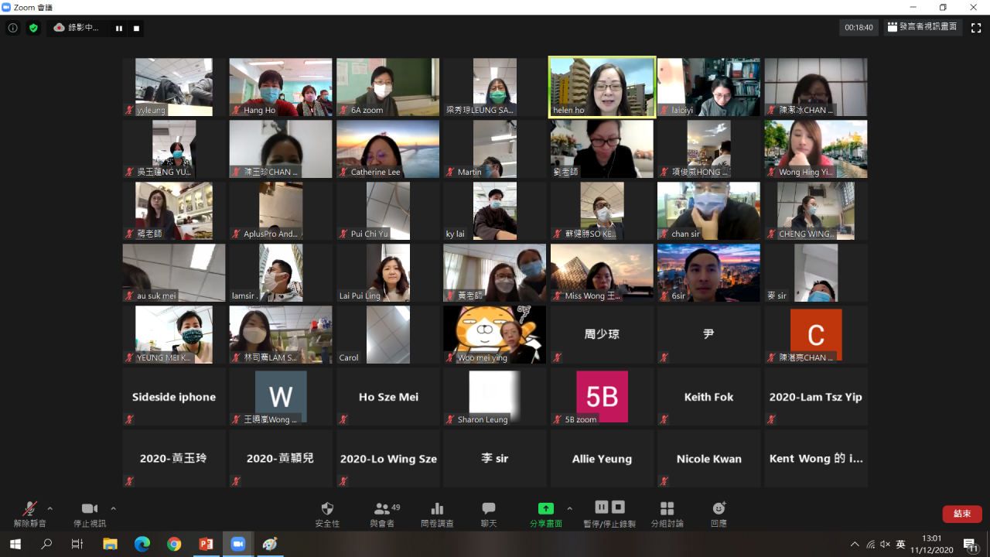The width and height of the screenshot is (990, 557).
Task: Expand video options arrow beside camera
Action: coord(113,508)
